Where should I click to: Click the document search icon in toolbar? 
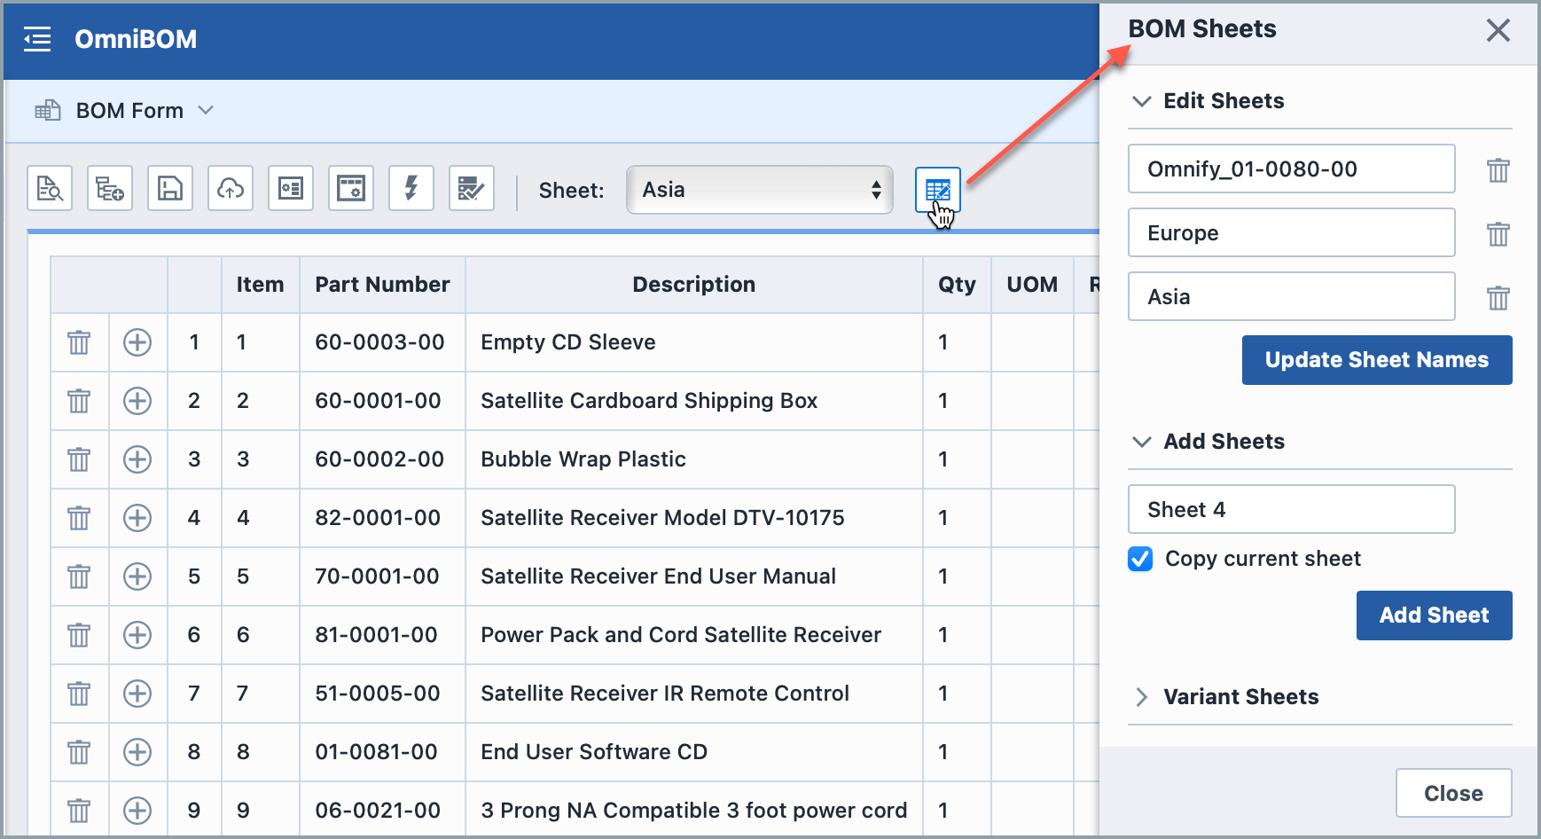[50, 189]
